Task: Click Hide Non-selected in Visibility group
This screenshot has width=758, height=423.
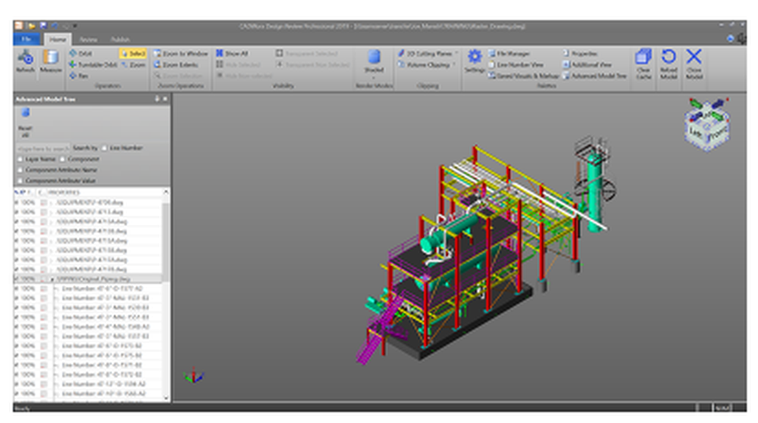Action: (243, 76)
